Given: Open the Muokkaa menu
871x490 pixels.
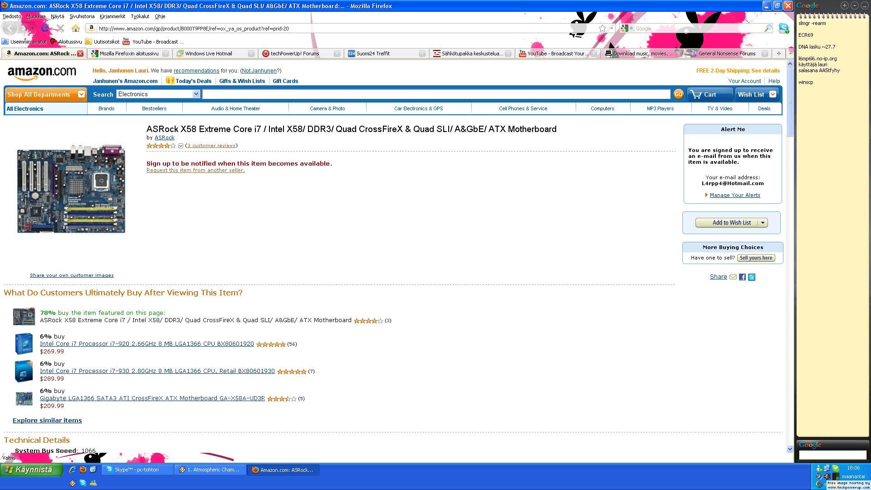Looking at the screenshot, I should [36, 16].
